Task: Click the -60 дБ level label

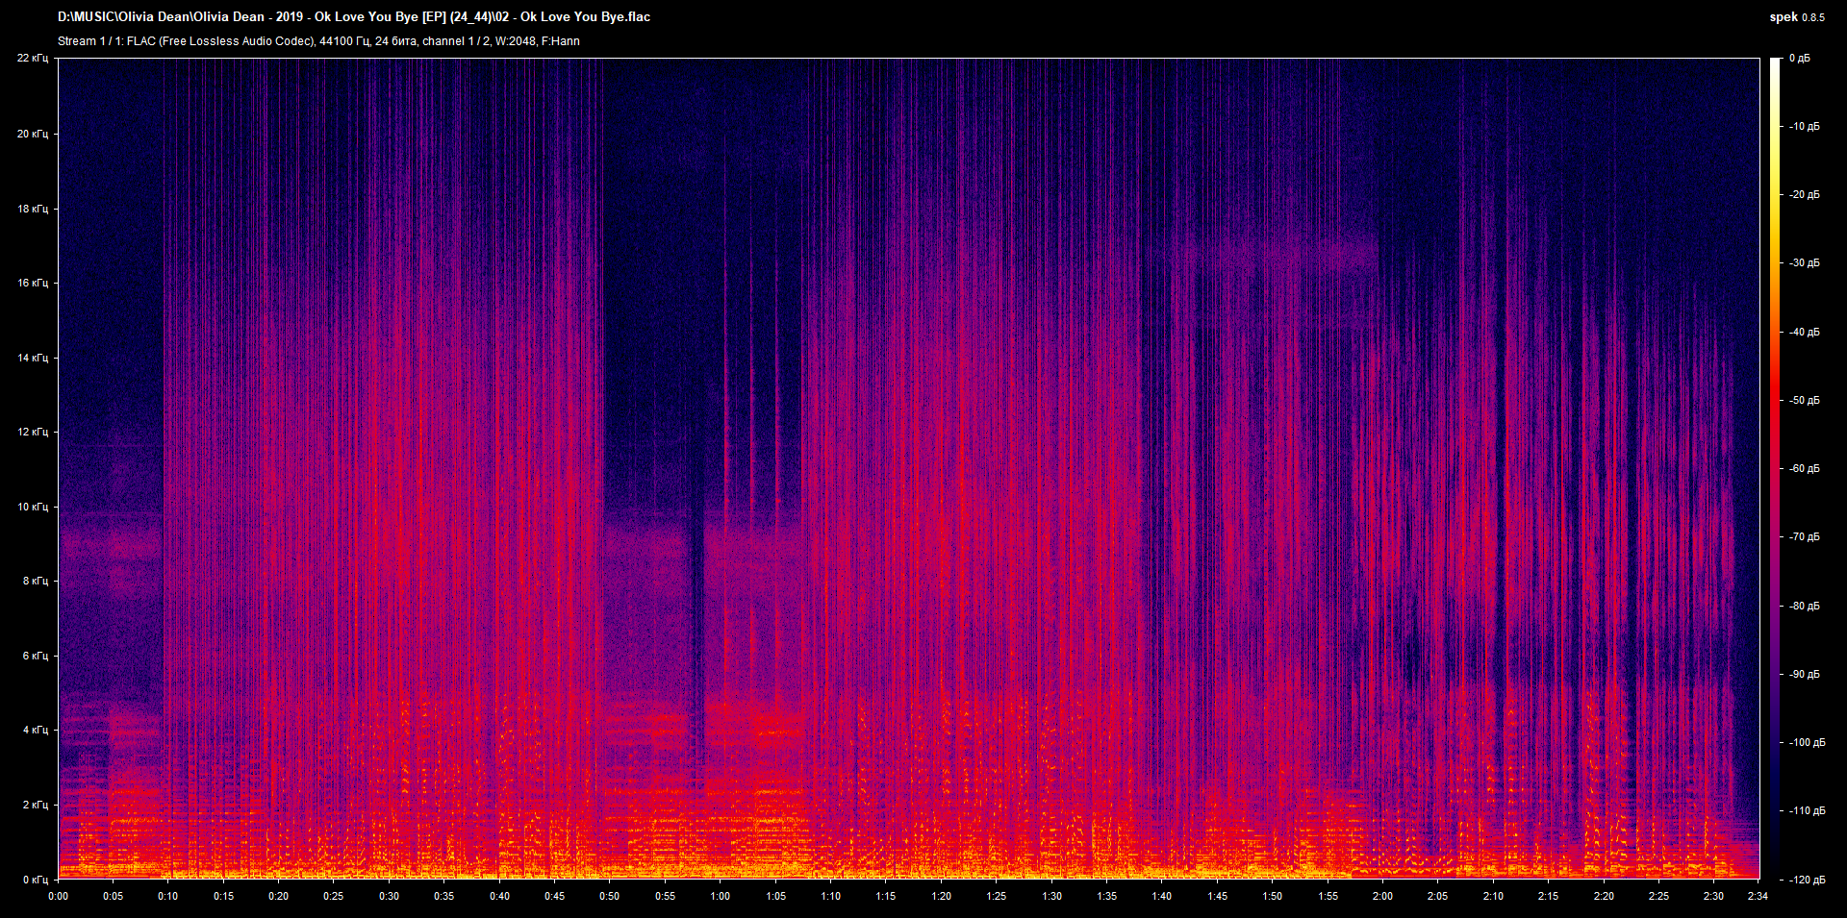Action: tap(1805, 469)
